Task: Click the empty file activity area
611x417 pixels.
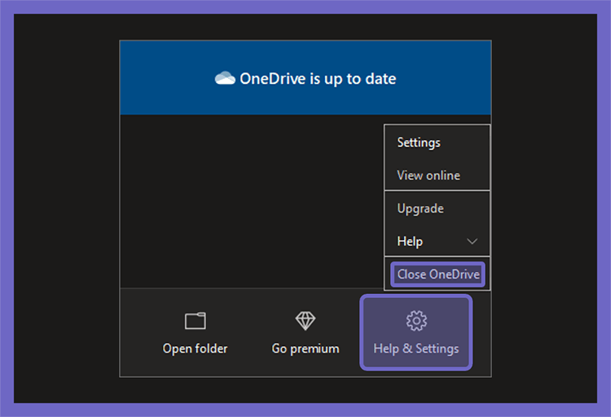Action: [x=252, y=201]
